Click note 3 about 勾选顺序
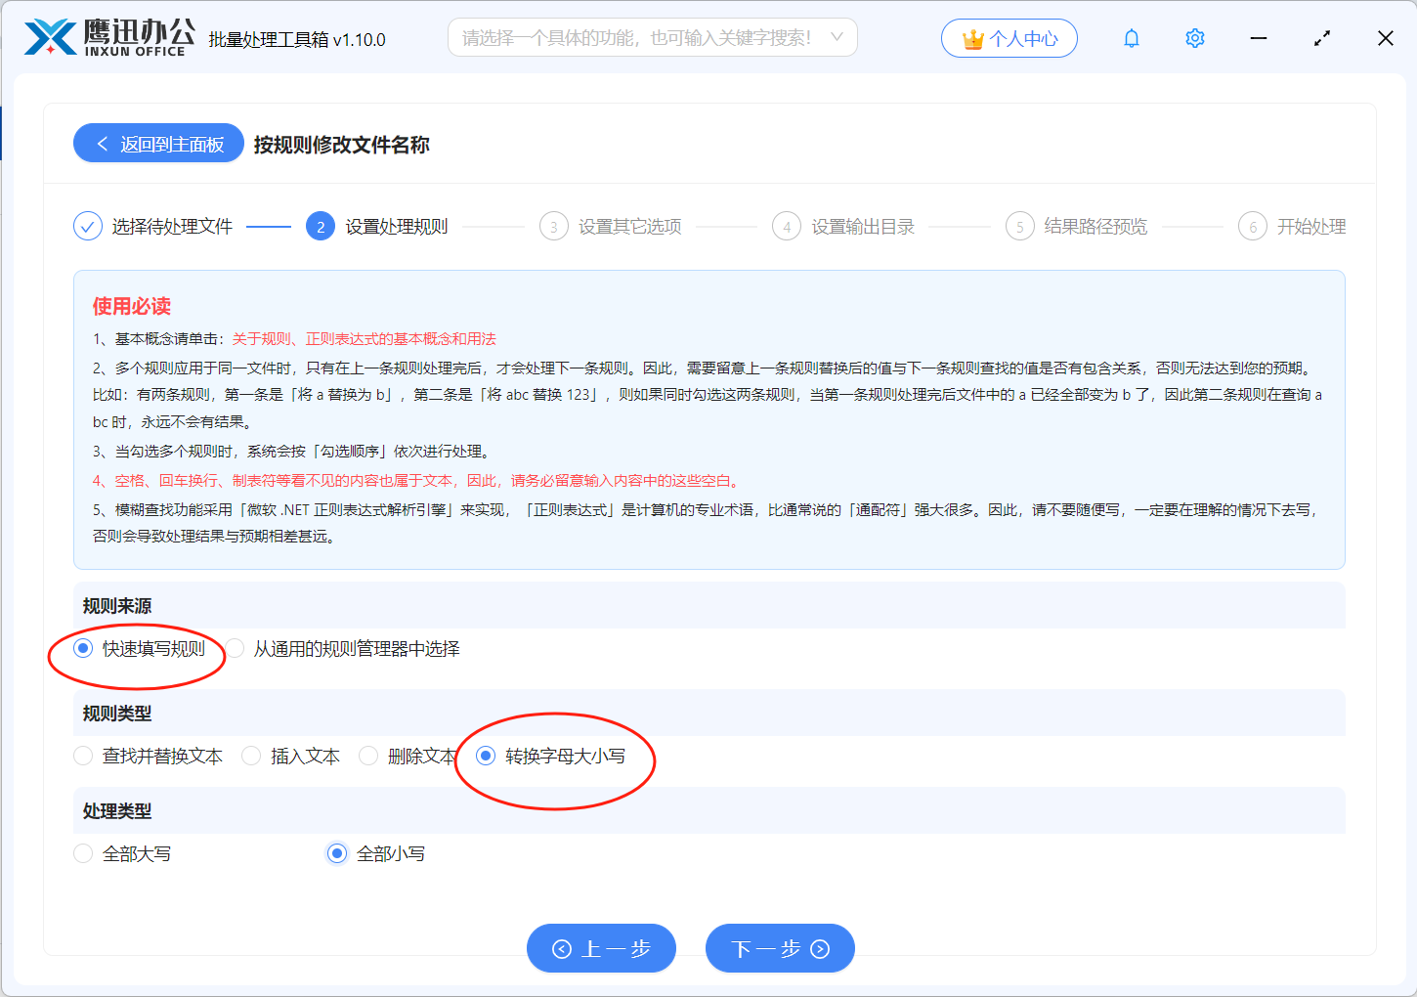Screen dimensions: 1417x997 click(x=293, y=452)
